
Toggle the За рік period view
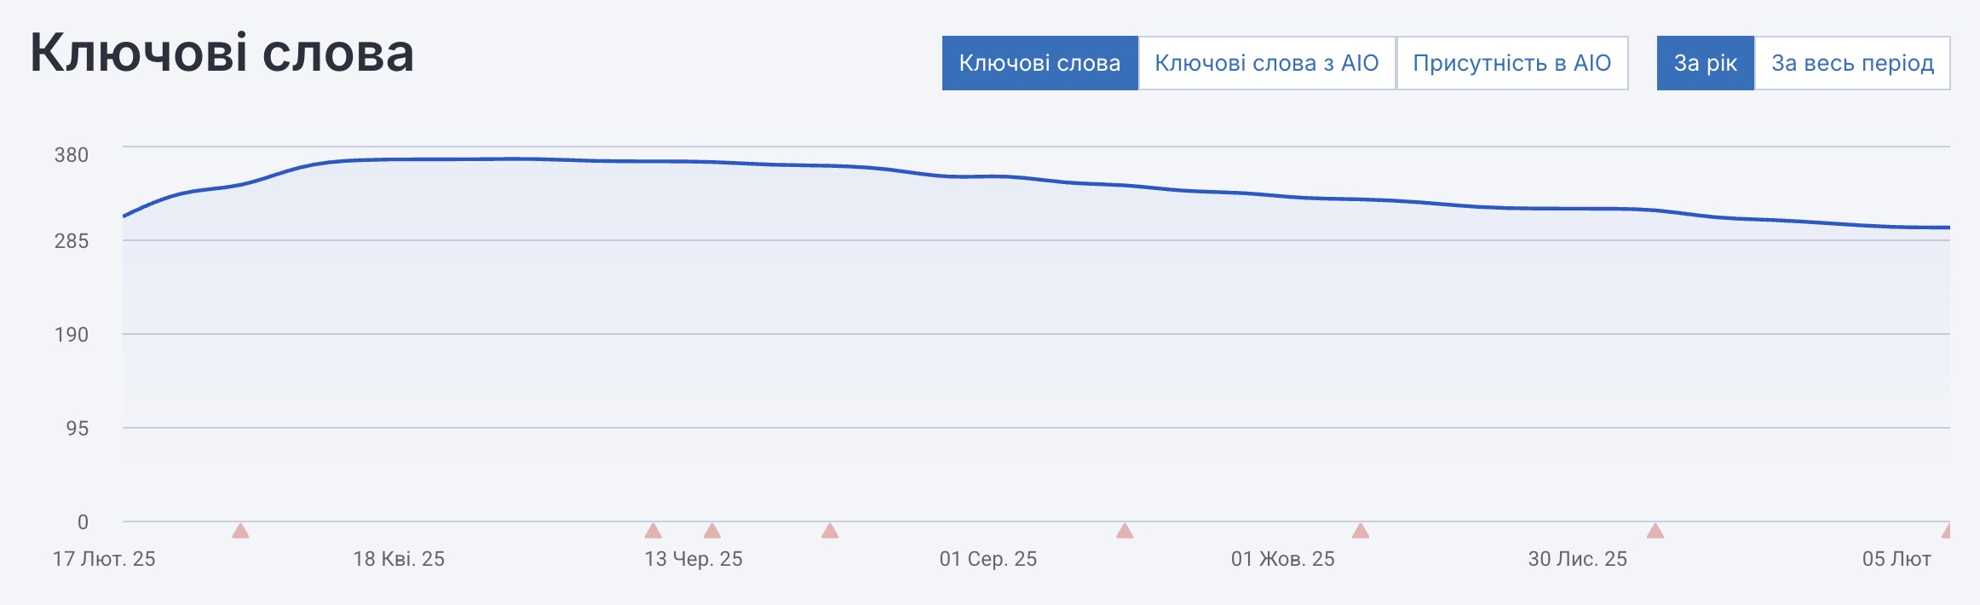point(1705,63)
